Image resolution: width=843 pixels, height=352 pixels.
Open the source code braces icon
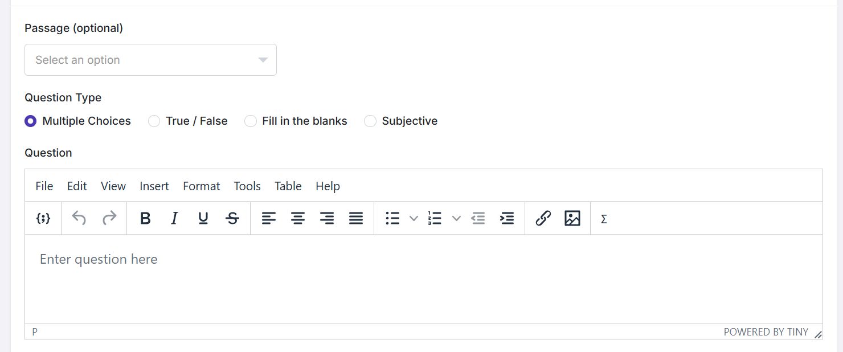[43, 218]
